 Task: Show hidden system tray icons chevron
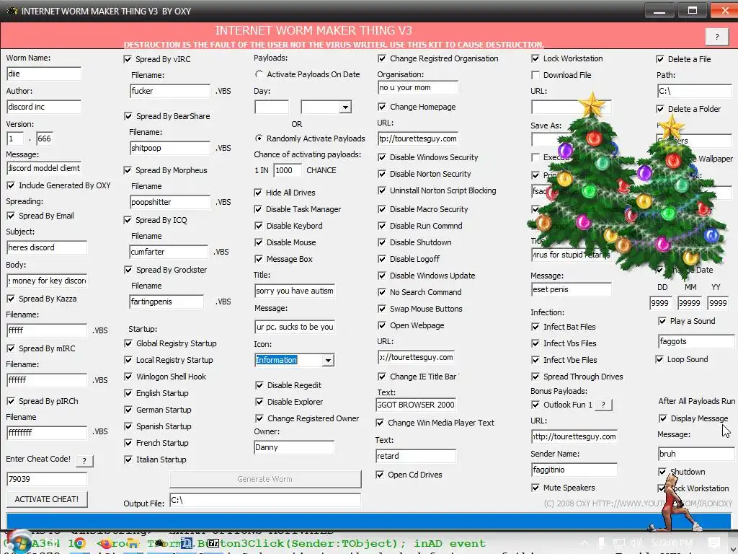[x=584, y=543]
